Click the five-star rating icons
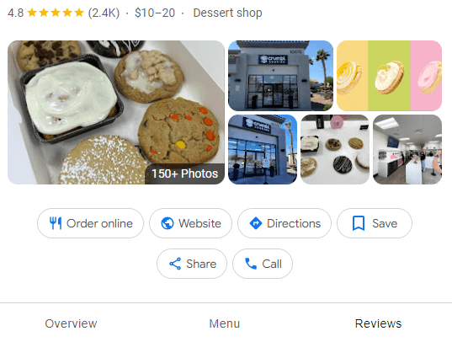 point(56,13)
